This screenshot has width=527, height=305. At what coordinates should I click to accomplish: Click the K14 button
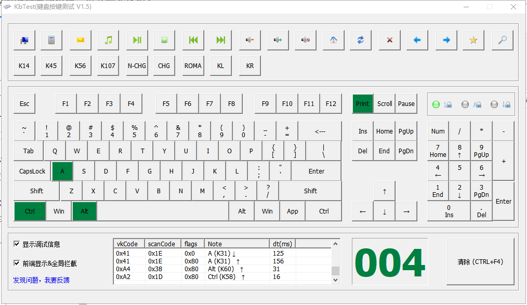pyautogui.click(x=24, y=66)
